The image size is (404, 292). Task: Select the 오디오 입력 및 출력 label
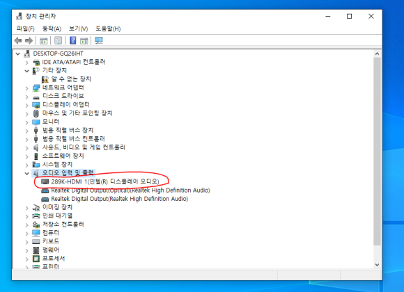[x=68, y=173]
